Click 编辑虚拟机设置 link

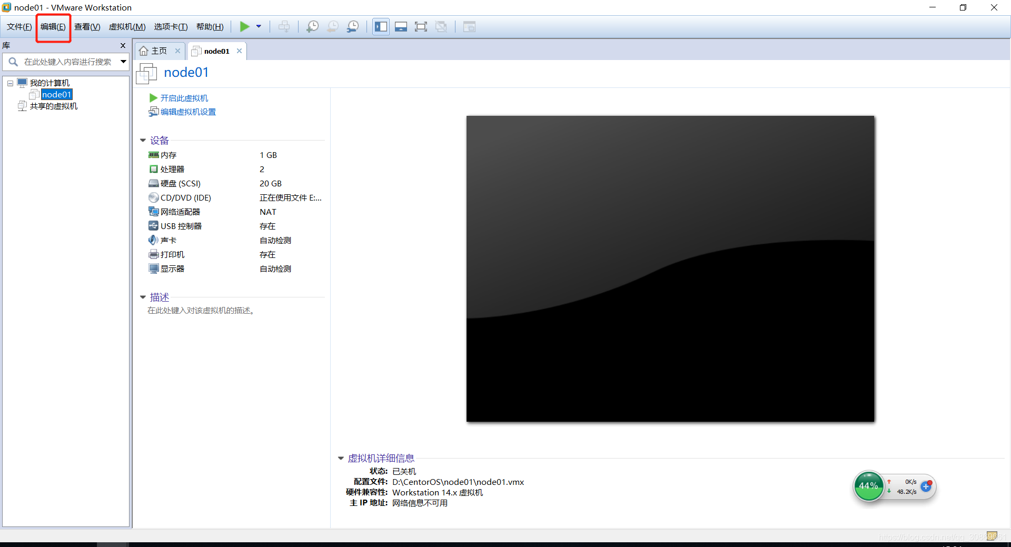click(188, 112)
